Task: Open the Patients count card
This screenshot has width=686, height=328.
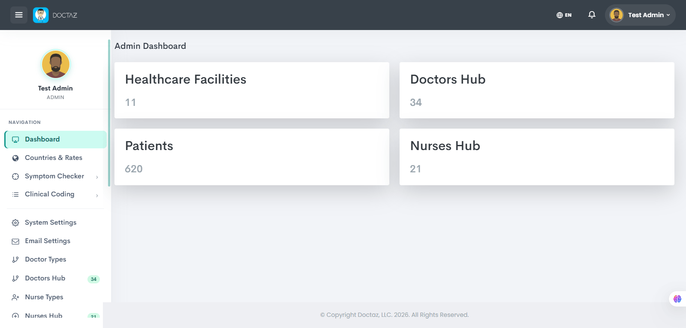Action: pyautogui.click(x=252, y=157)
